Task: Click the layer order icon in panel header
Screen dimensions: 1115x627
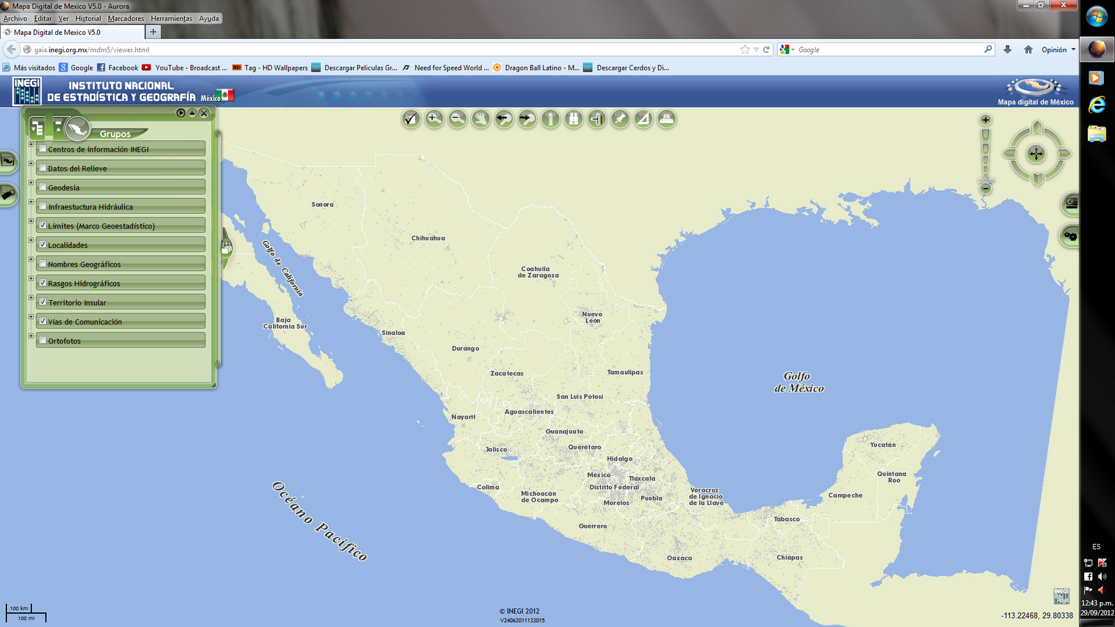Action: pyautogui.click(x=59, y=127)
